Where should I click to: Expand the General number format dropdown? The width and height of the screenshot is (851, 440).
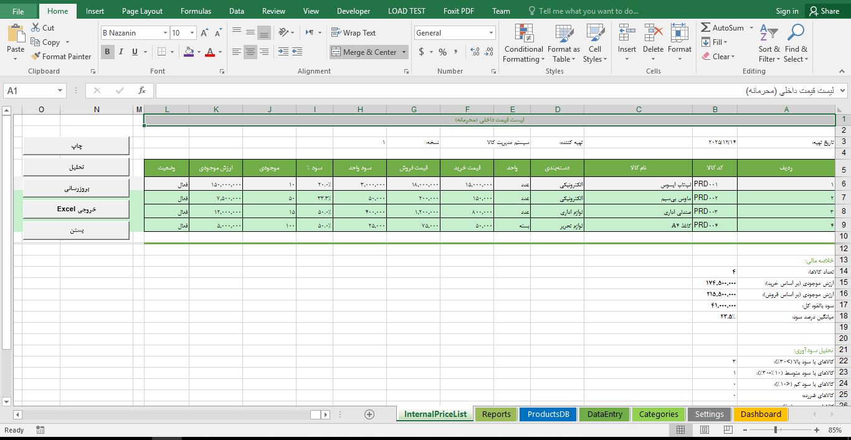coord(491,33)
